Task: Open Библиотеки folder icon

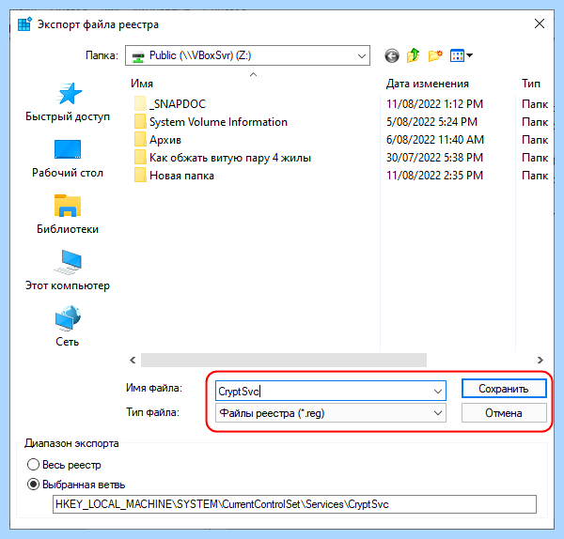Action: 68,206
